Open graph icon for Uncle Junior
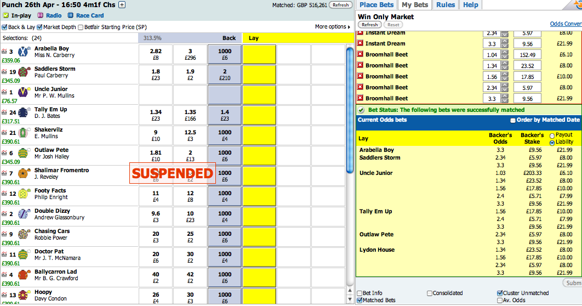 pos(4,92)
